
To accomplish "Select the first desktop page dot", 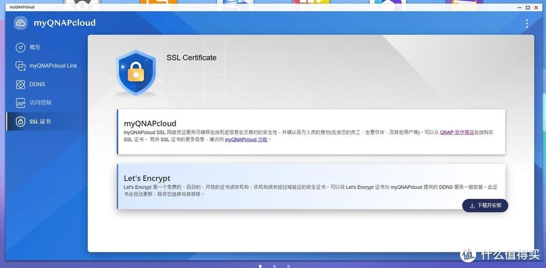I will (260, 266).
